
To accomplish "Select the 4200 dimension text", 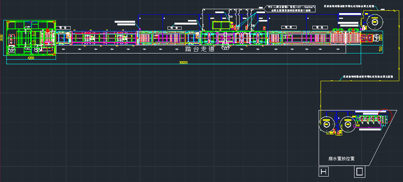I will [x=31, y=58].
